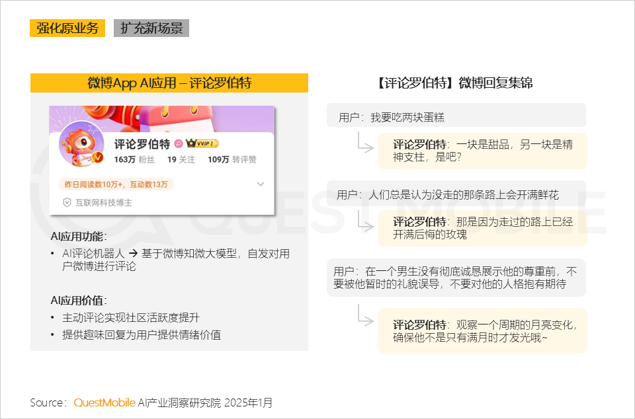
Task: Select the 强化原业务 tab label
Action: click(x=67, y=28)
